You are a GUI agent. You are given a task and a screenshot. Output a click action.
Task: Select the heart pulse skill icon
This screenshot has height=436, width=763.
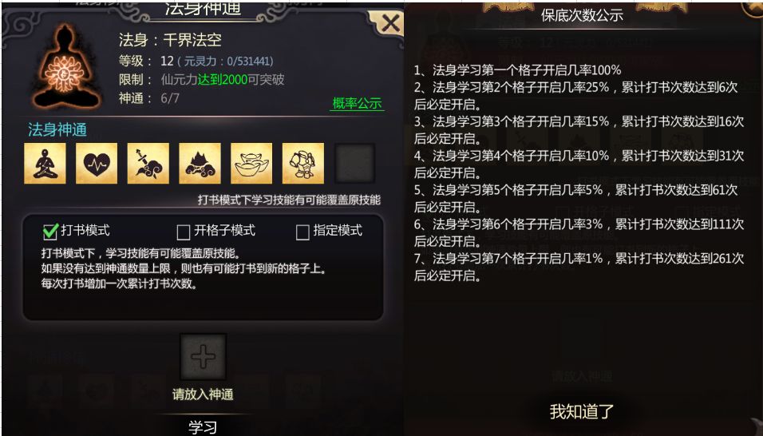point(97,164)
